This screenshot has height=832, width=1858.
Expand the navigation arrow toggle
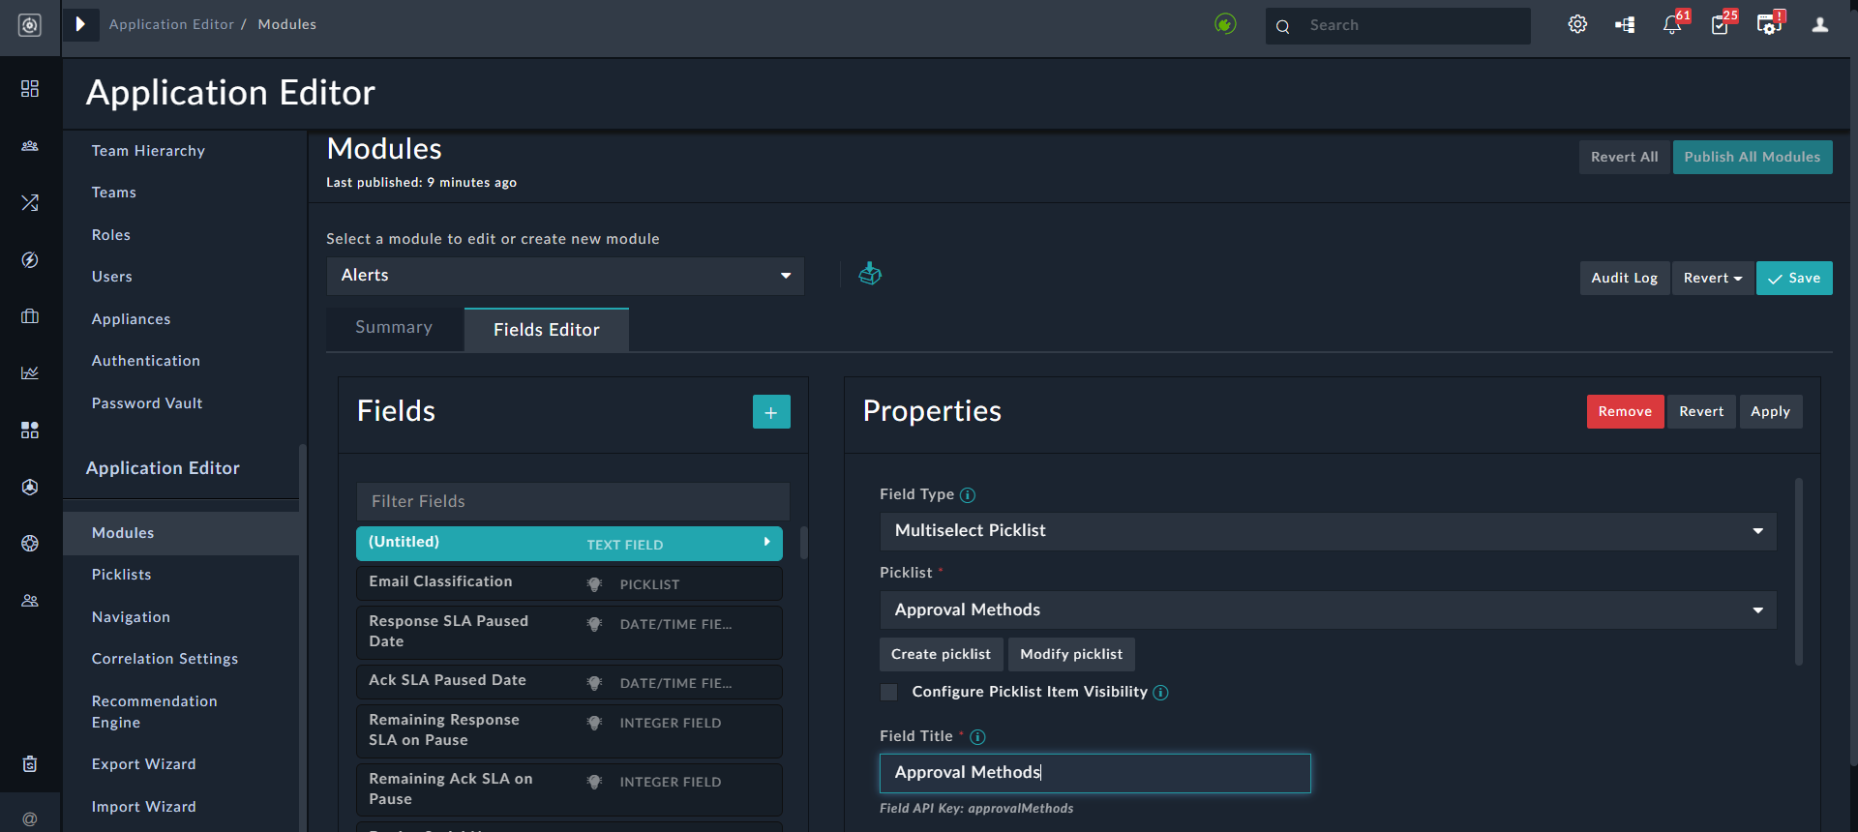[81, 24]
